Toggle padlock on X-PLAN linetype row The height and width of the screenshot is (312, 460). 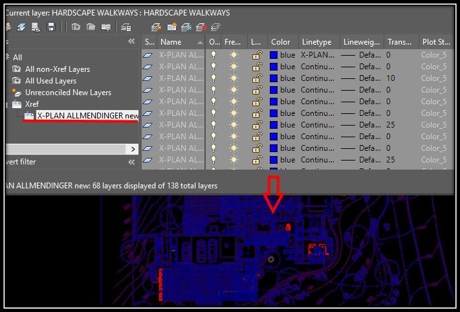coord(257,55)
